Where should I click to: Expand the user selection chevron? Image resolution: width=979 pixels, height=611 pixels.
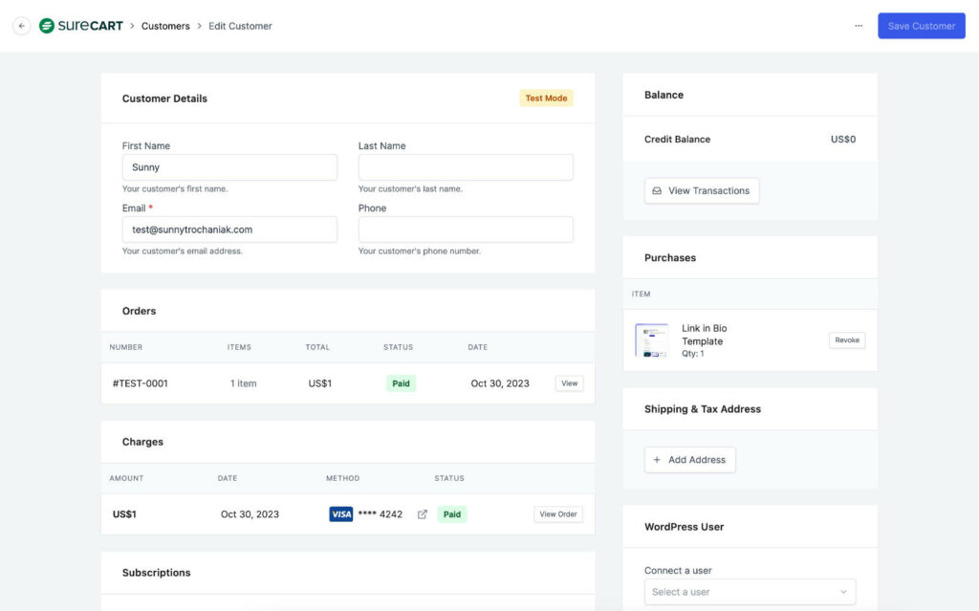pos(844,591)
